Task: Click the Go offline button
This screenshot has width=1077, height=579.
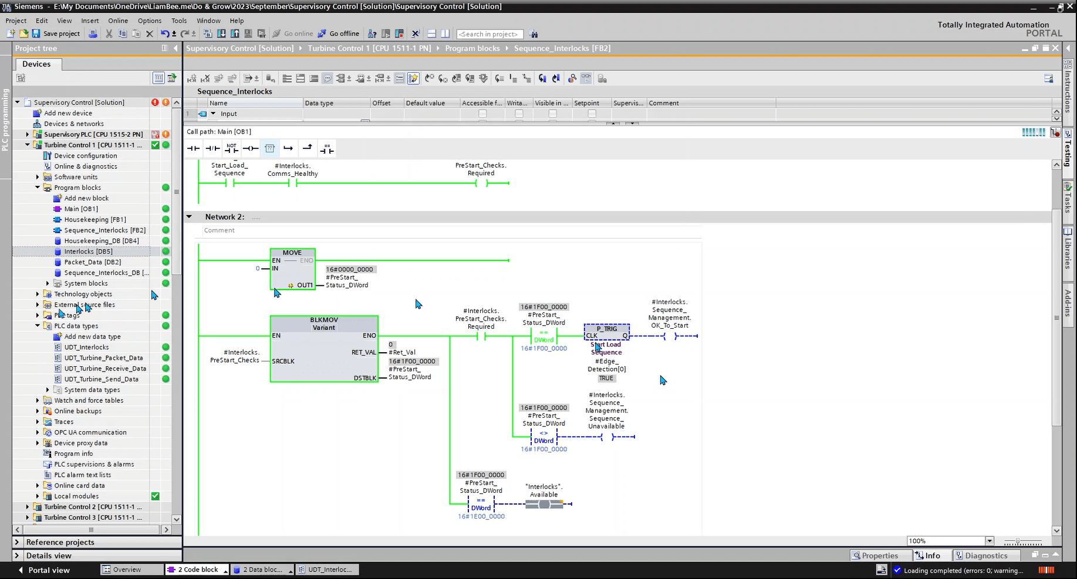Action: click(339, 33)
